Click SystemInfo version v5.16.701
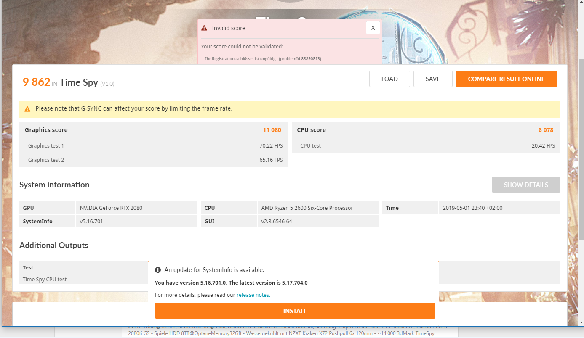This screenshot has width=584, height=338. coord(92,221)
